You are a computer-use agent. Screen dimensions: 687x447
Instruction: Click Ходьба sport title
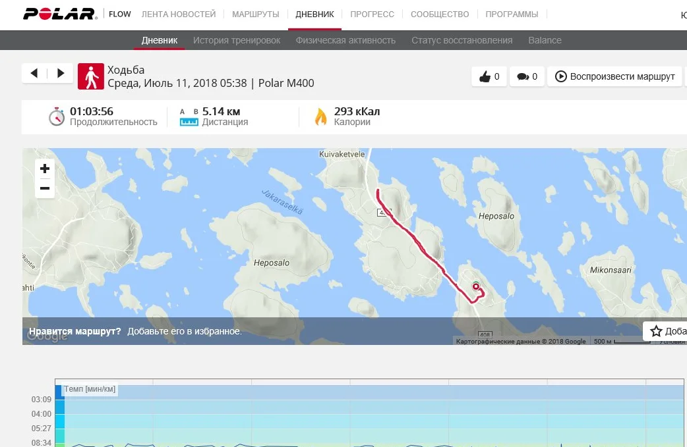[x=126, y=70]
